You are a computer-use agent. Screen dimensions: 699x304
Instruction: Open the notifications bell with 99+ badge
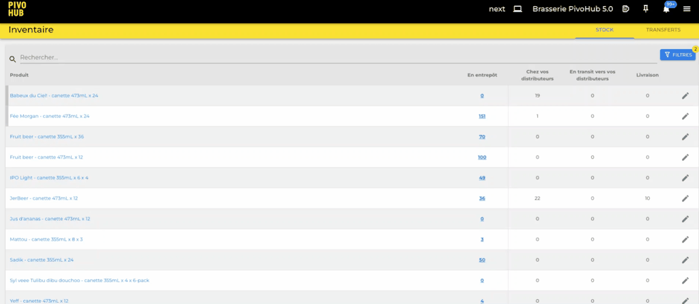[x=666, y=9]
